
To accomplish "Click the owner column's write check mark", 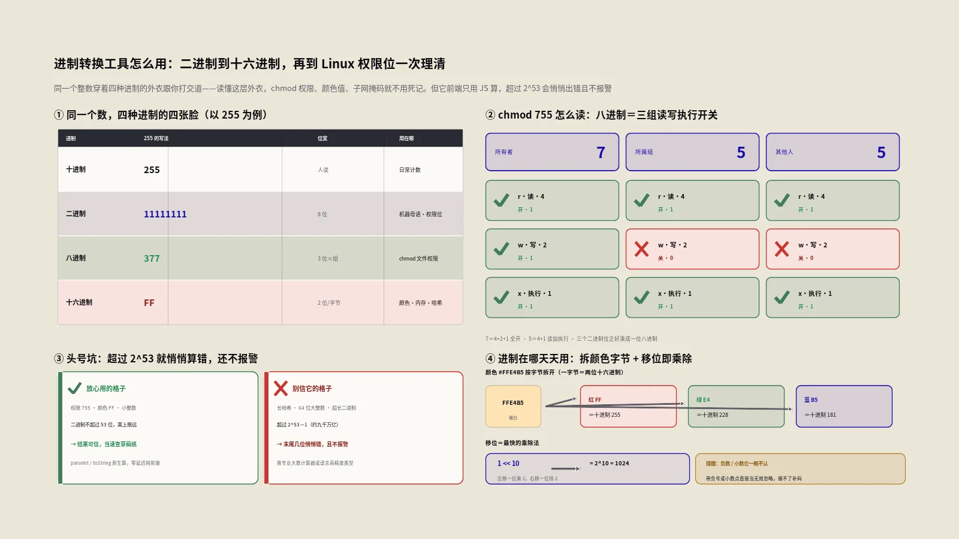I will (x=501, y=249).
